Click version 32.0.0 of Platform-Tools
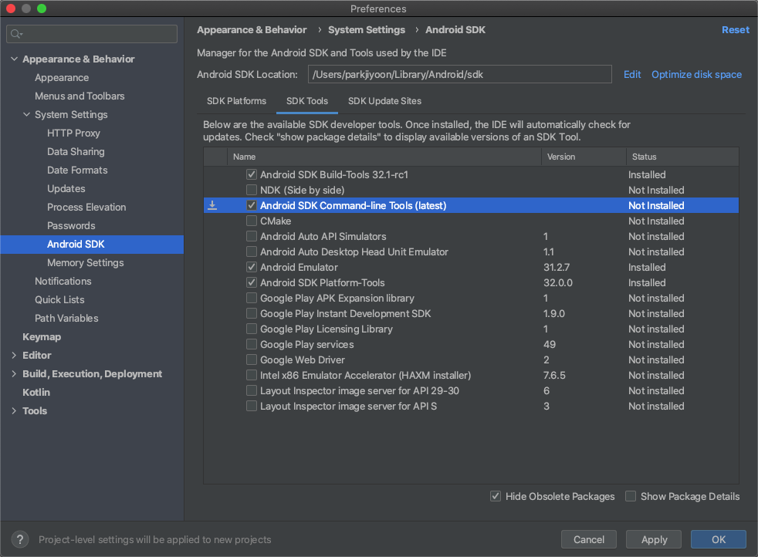This screenshot has width=758, height=557. 558,282
